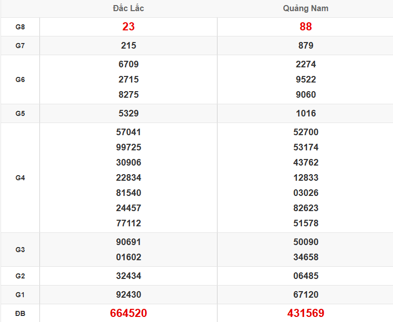Select the G5 row label
The width and height of the screenshot is (393, 322).
[20, 113]
